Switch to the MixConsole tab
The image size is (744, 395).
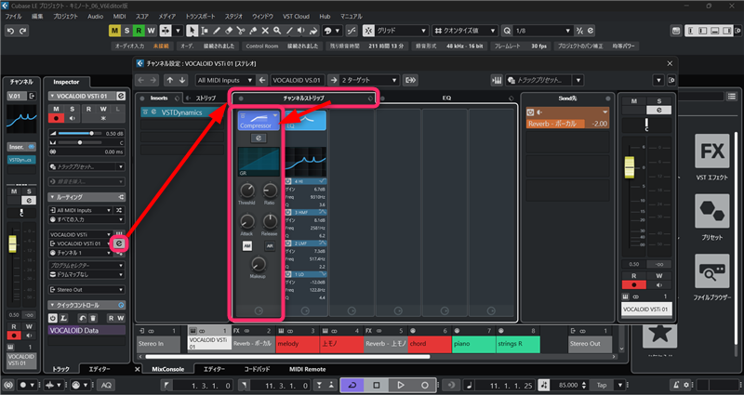(168, 369)
